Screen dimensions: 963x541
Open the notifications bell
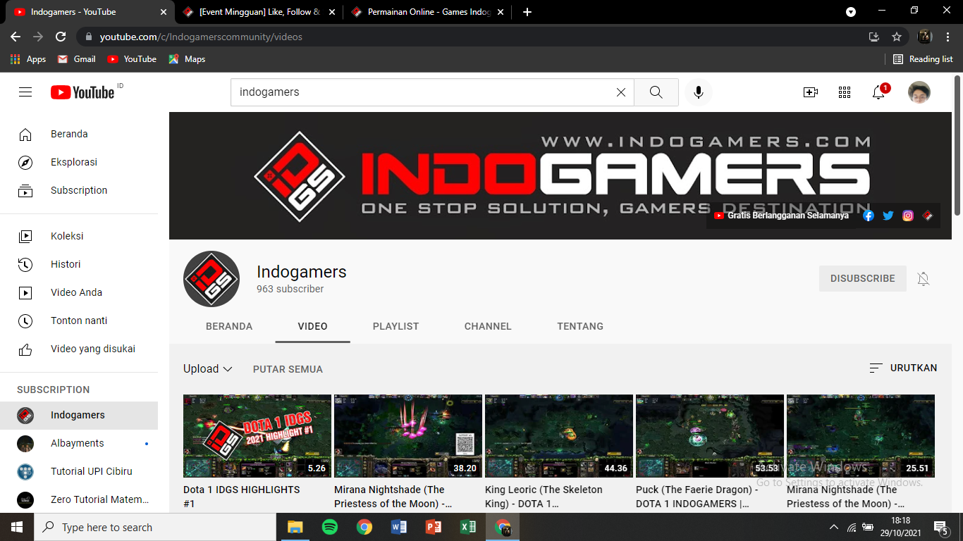pos(879,92)
